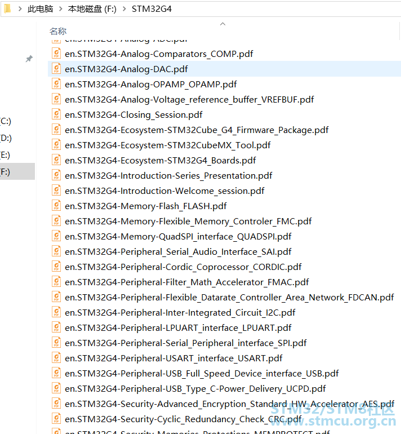This screenshot has height=434, width=401.
Task: Click PDF icon of Cordic_Coprocessor_CORDIC file
Action: [x=56, y=266]
